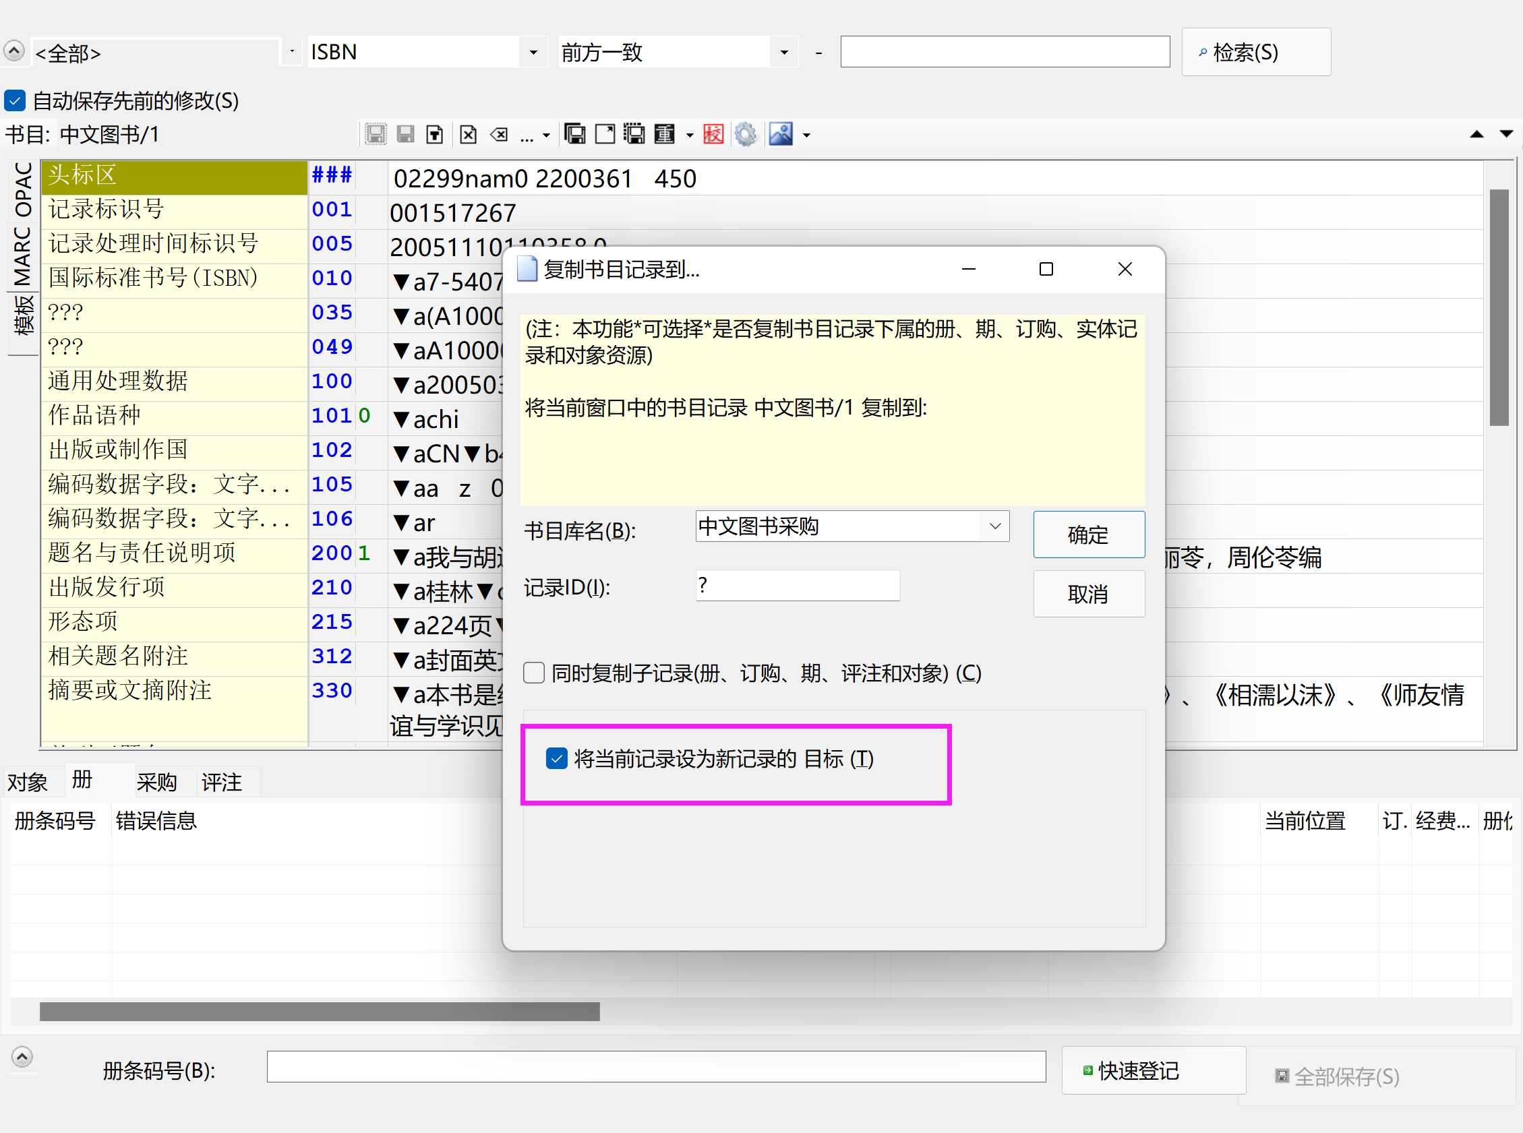Image resolution: width=1523 pixels, height=1133 pixels.
Task: Click the red 校 verify record icon
Action: pyautogui.click(x=713, y=133)
